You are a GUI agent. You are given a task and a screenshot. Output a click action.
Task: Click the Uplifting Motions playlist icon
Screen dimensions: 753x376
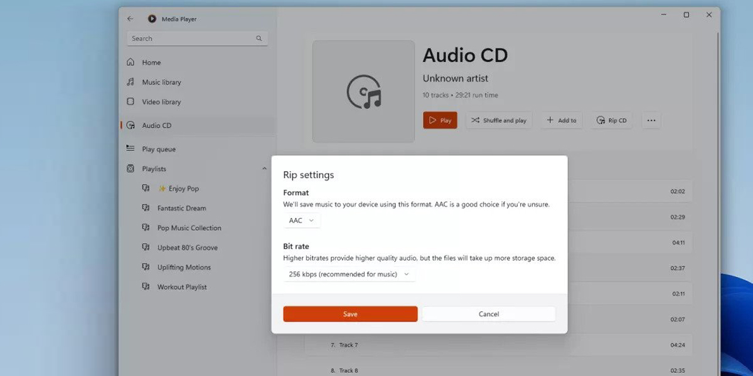(146, 267)
